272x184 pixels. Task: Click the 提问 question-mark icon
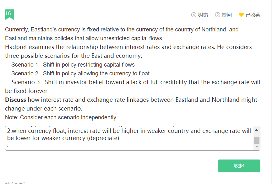218,15
